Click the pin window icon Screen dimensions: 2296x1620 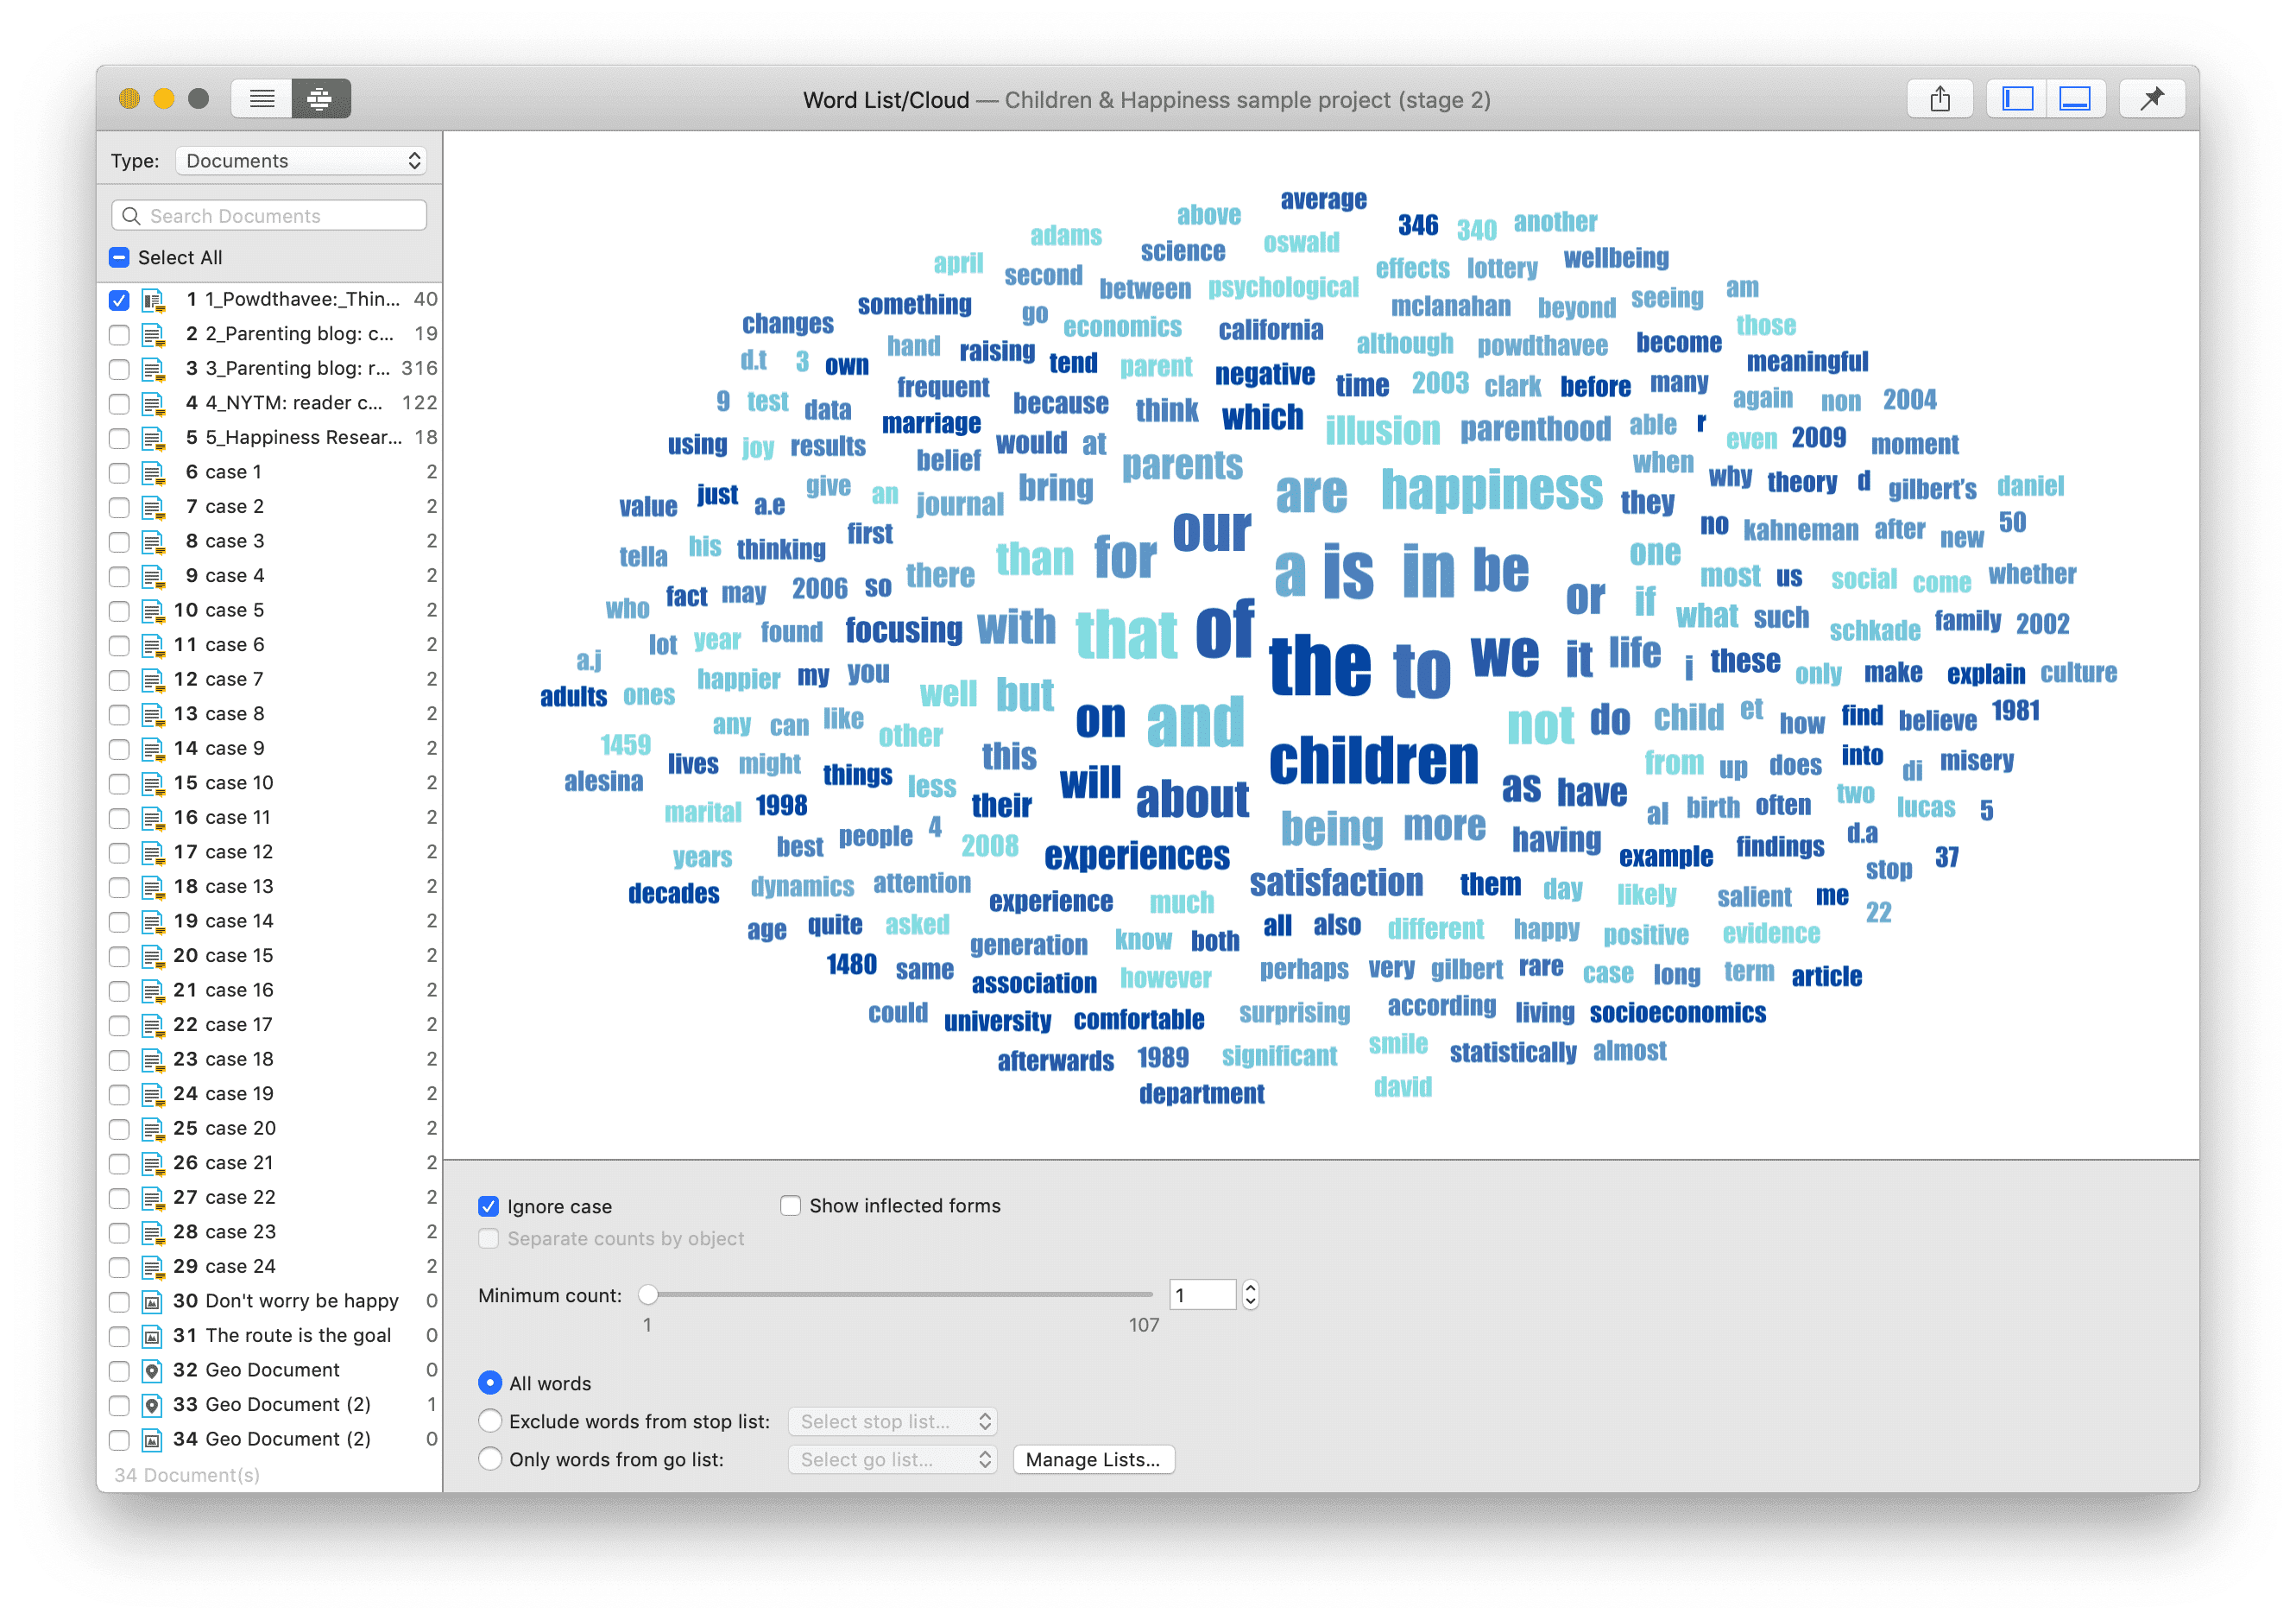[2152, 99]
